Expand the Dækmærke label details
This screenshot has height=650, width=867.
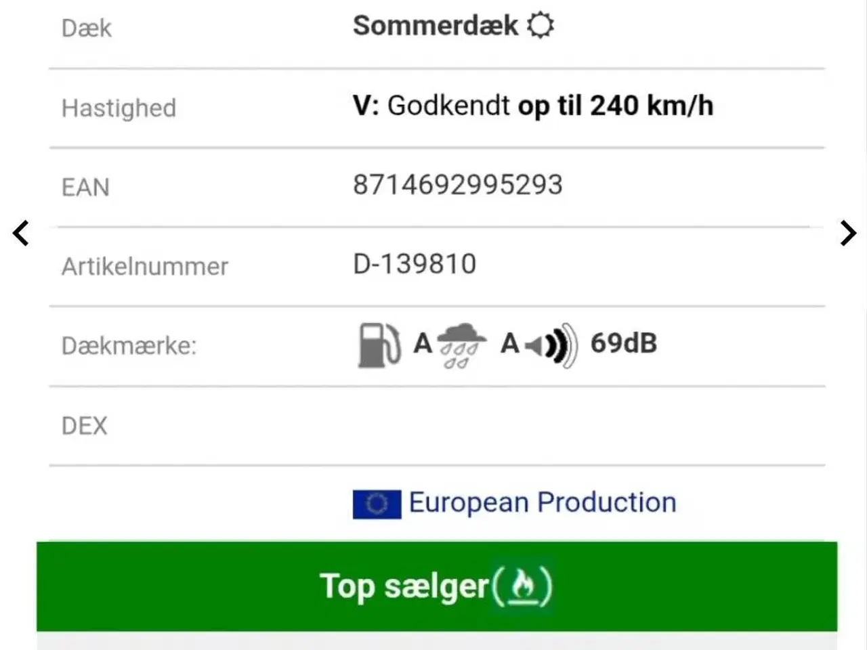pyautogui.click(x=129, y=345)
